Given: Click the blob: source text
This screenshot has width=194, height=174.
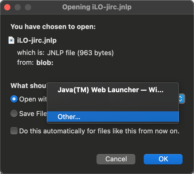Looking at the screenshot, I should pyautogui.click(x=45, y=63).
